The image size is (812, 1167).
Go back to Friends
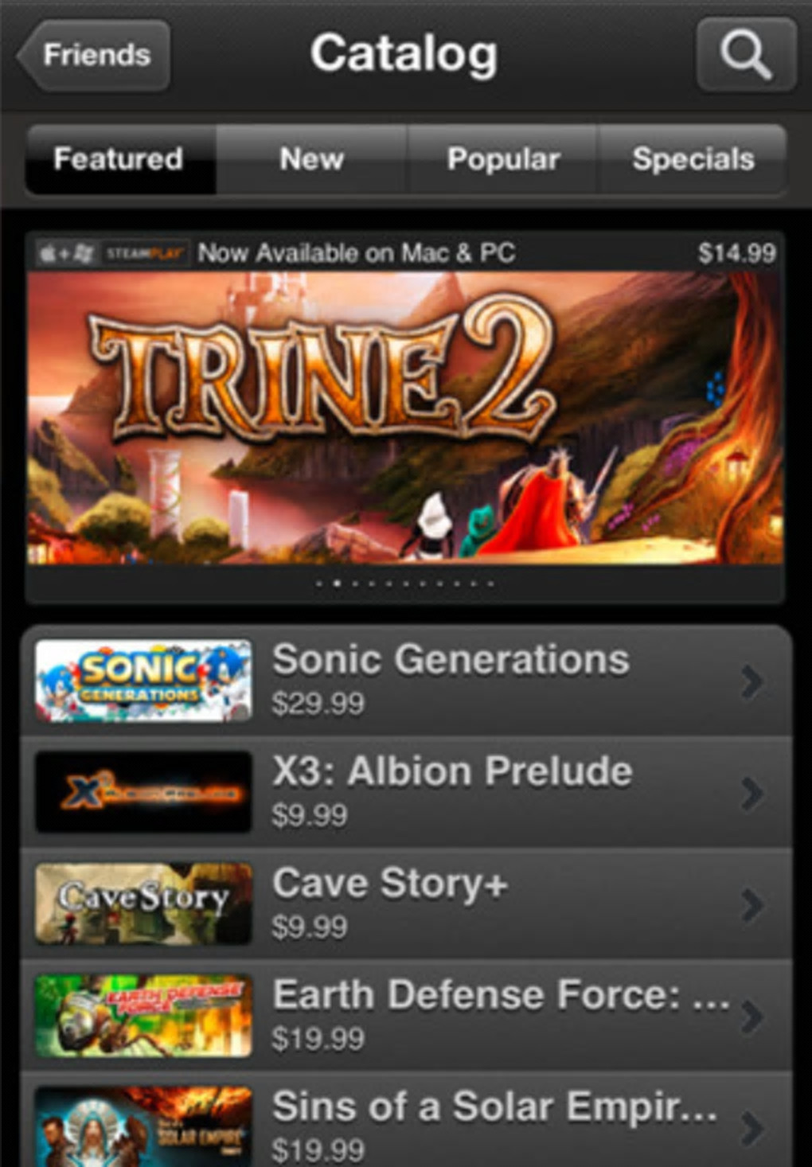pyautogui.click(x=93, y=55)
